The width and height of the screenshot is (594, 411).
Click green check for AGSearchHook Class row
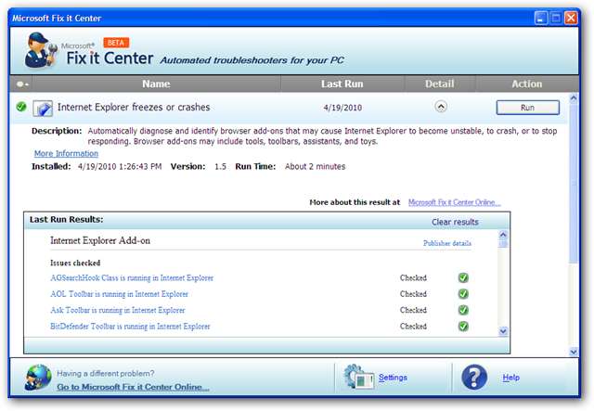pos(463,277)
